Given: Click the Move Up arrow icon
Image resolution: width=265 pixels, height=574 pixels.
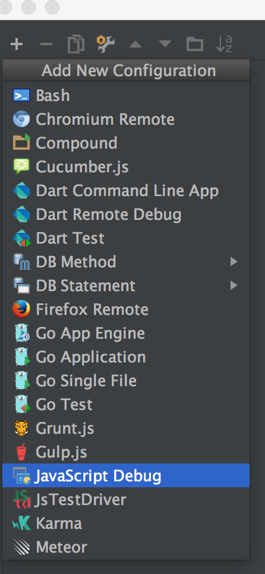Looking at the screenshot, I should coord(135,45).
